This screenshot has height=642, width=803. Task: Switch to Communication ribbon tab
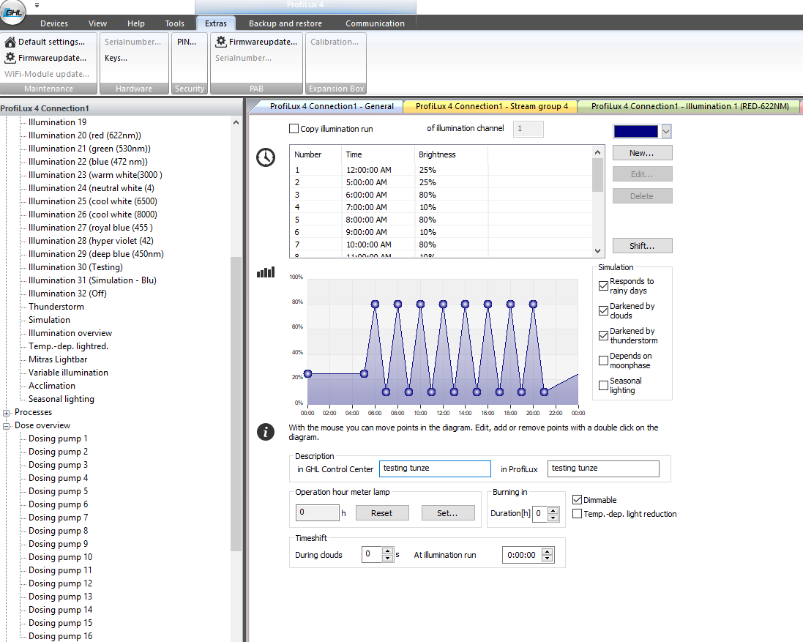pyautogui.click(x=375, y=23)
